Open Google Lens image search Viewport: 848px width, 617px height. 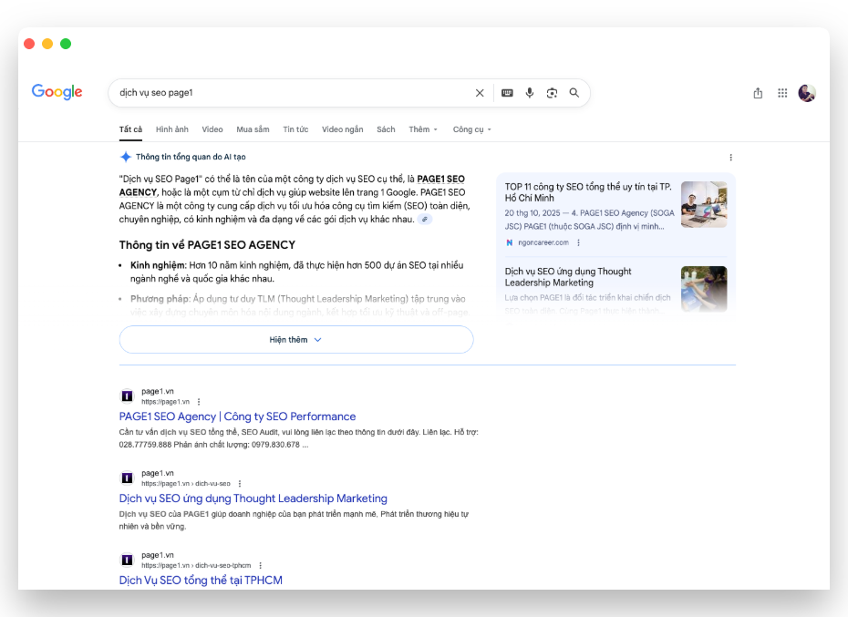coord(552,93)
